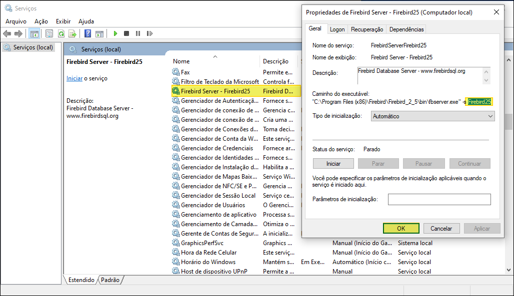Close the Firebird properties dialog

point(496,12)
